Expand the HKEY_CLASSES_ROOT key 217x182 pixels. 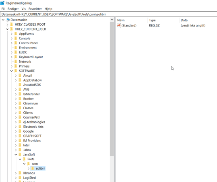(x=7, y=25)
